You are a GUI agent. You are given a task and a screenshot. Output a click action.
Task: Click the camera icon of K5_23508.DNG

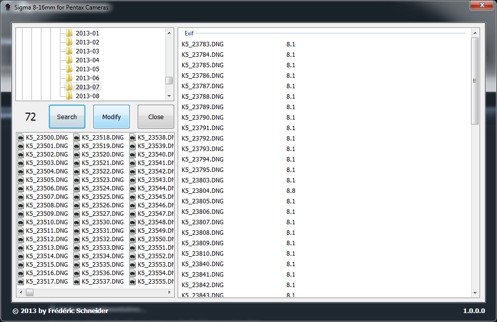[21, 205]
